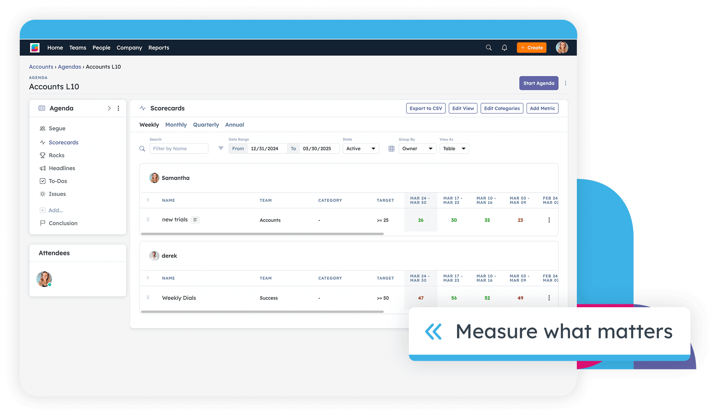The width and height of the screenshot is (716, 415).
Task: Check notifications via the bell icon
Action: (x=504, y=47)
